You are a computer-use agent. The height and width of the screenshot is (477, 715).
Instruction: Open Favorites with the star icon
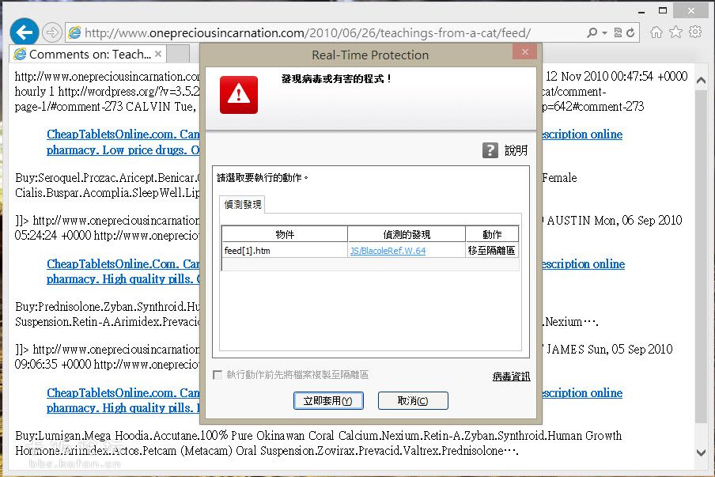coord(675,32)
